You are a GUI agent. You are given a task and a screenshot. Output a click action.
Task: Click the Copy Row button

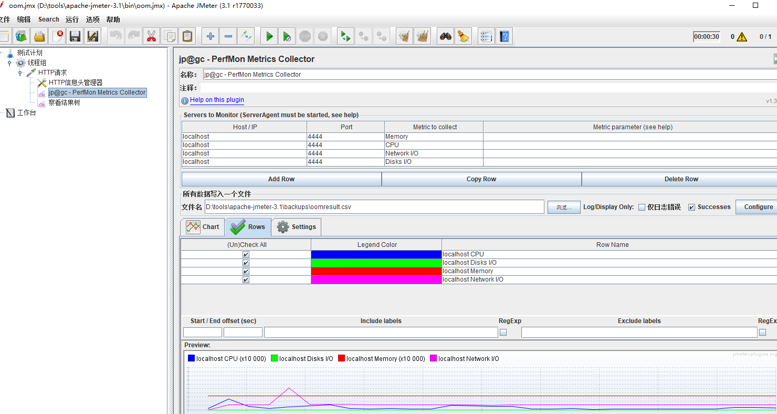[x=481, y=179]
